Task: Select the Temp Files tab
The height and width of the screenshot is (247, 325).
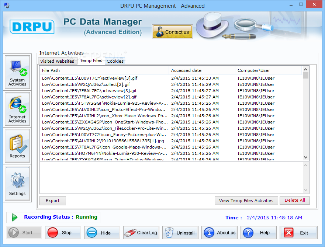Action: pyautogui.click(x=91, y=60)
